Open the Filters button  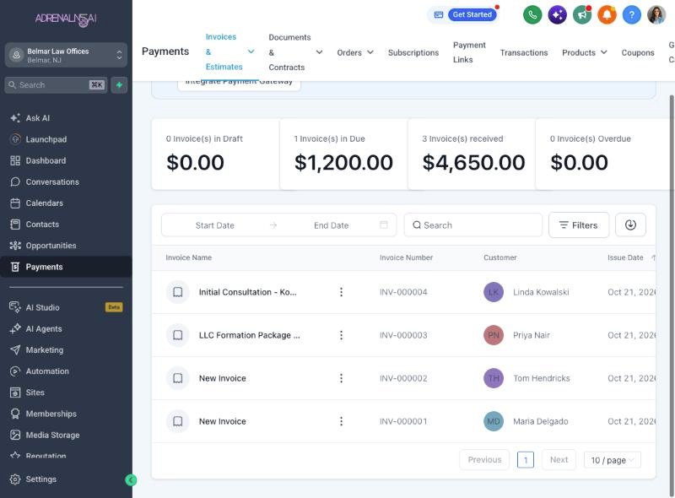(579, 225)
